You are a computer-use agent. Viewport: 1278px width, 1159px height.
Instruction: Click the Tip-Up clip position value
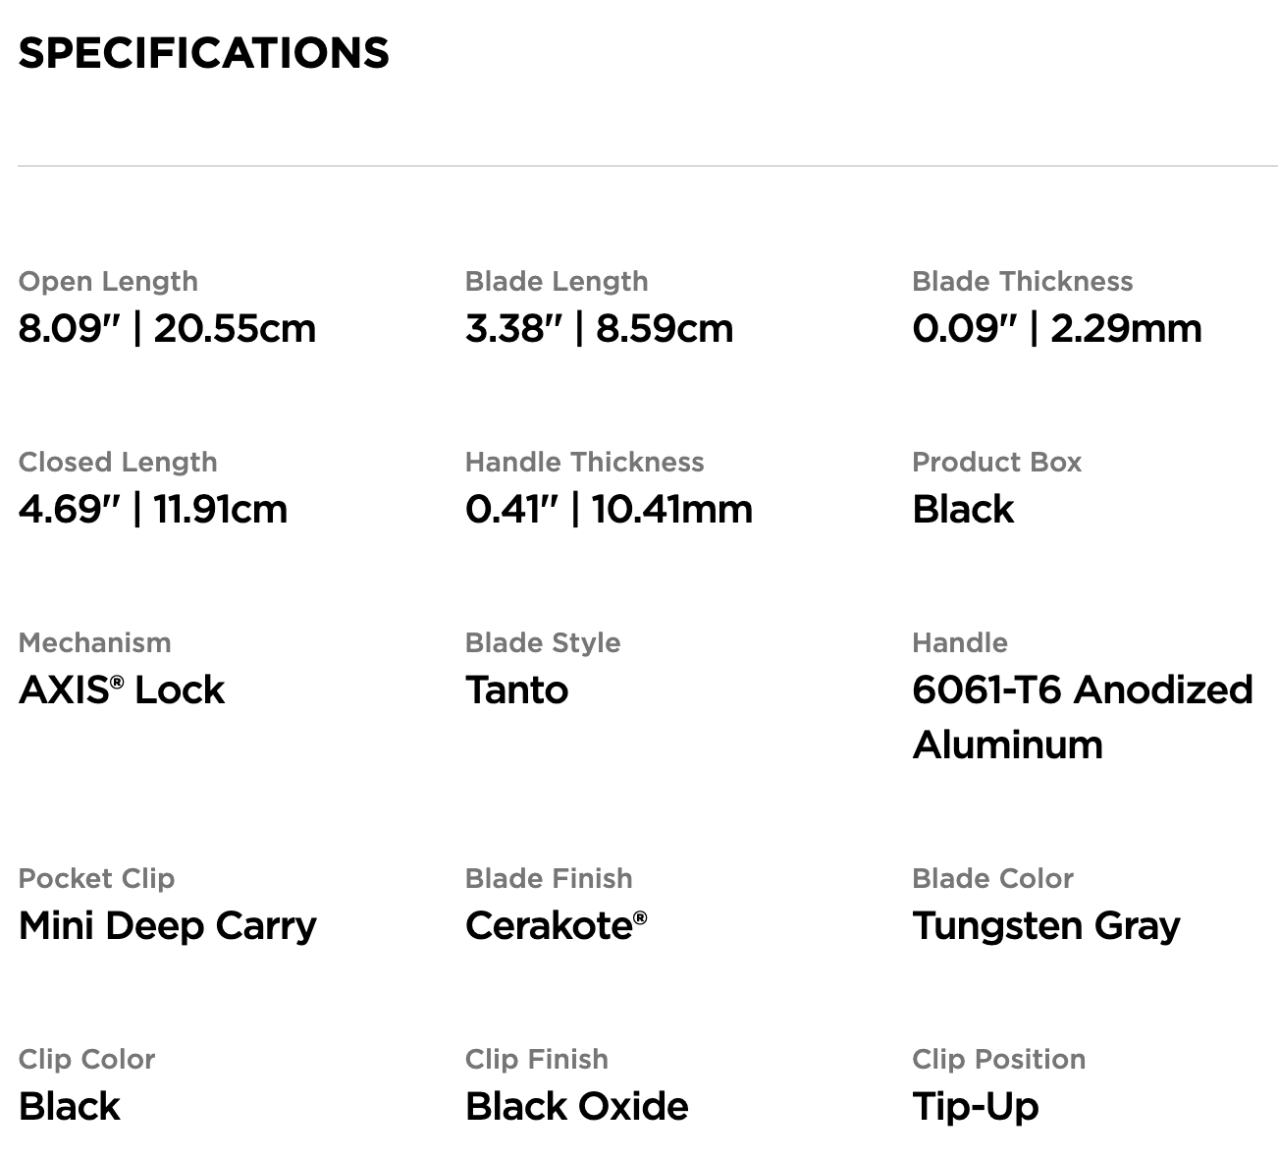click(975, 1106)
